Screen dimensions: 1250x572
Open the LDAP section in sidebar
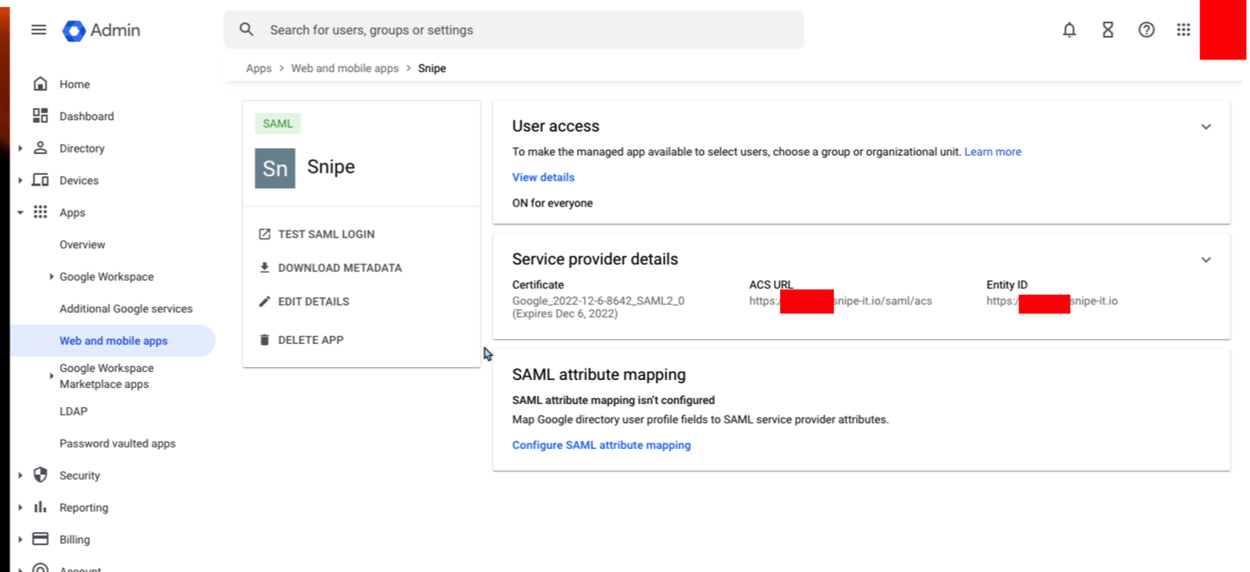73,411
